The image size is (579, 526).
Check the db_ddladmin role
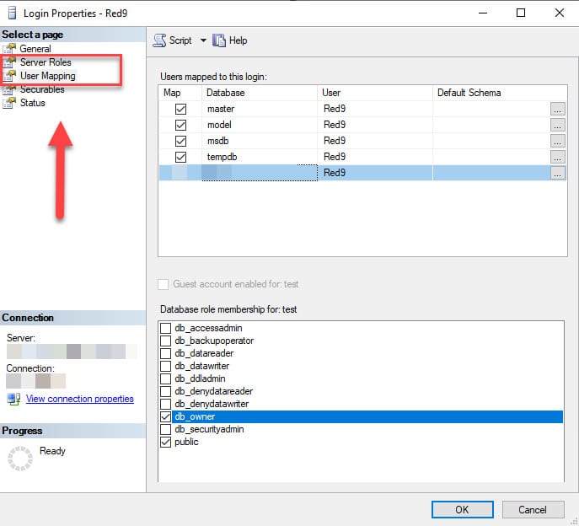tap(165, 378)
